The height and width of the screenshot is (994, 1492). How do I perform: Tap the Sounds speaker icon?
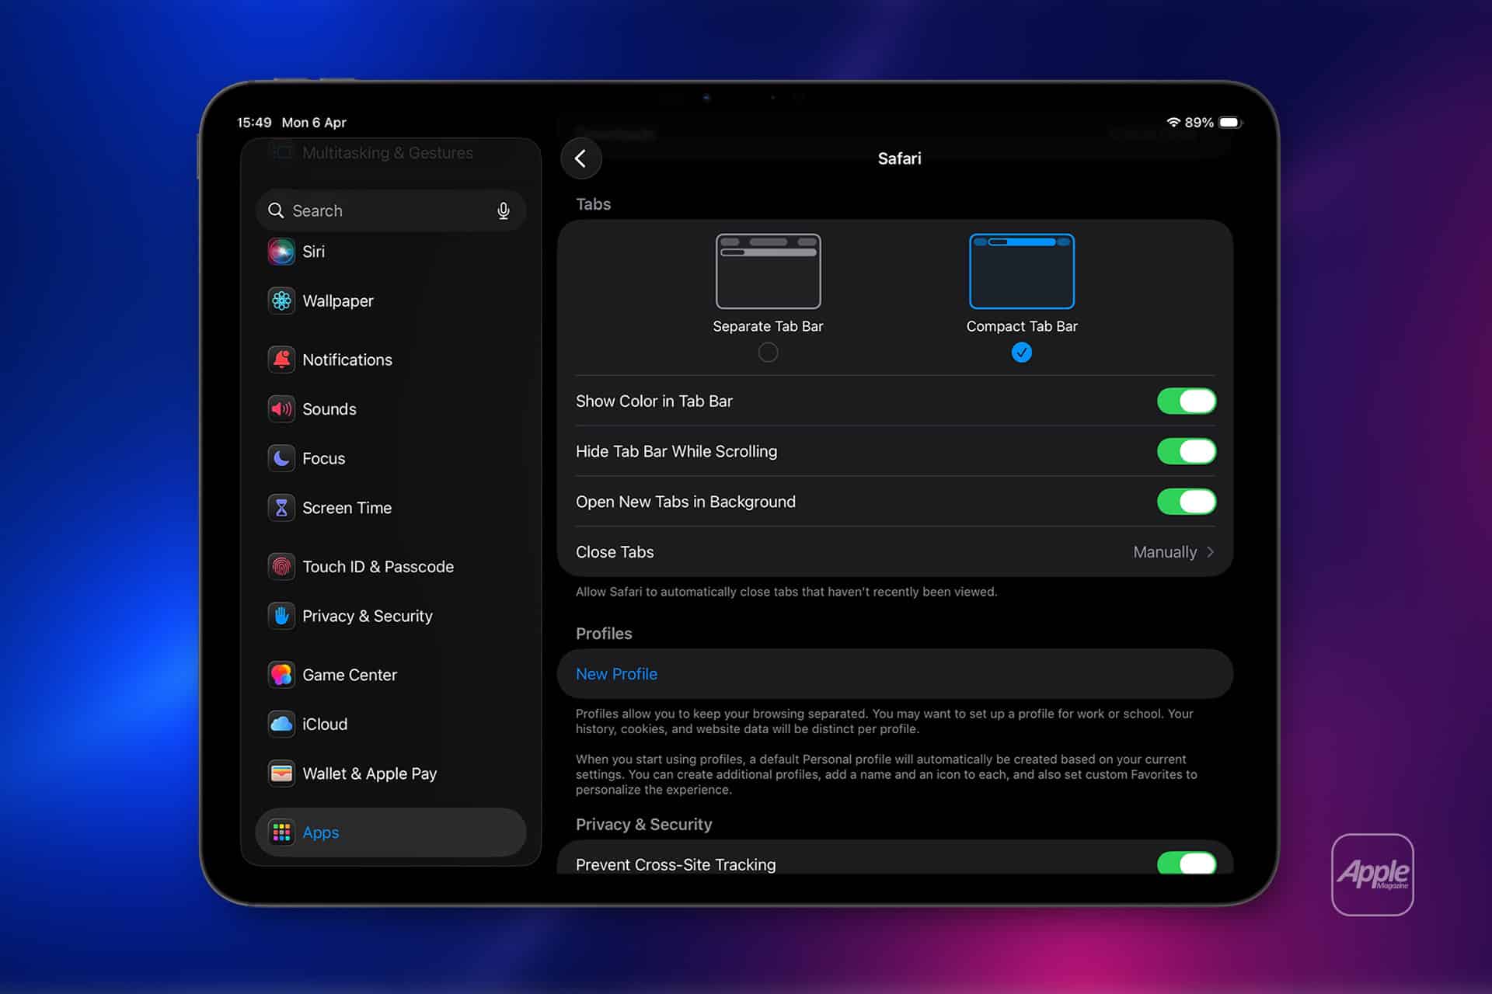tap(281, 408)
